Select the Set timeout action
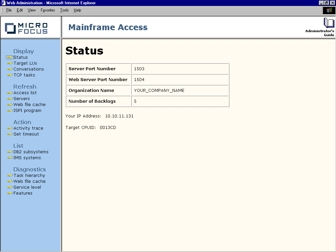This screenshot has width=336, height=252. 26,134
